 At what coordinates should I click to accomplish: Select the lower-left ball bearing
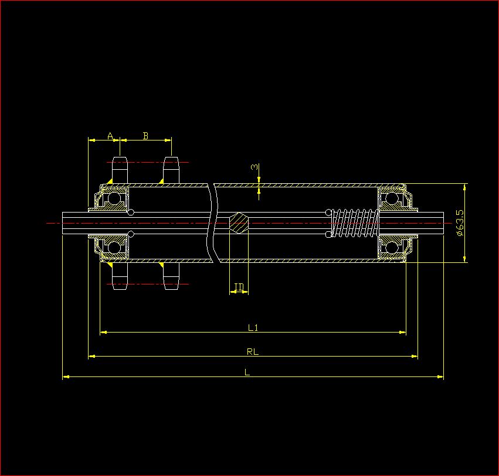(113, 248)
